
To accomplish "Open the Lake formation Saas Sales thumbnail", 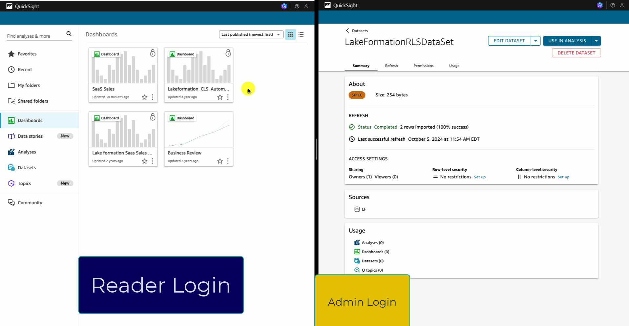I will 123,130.
